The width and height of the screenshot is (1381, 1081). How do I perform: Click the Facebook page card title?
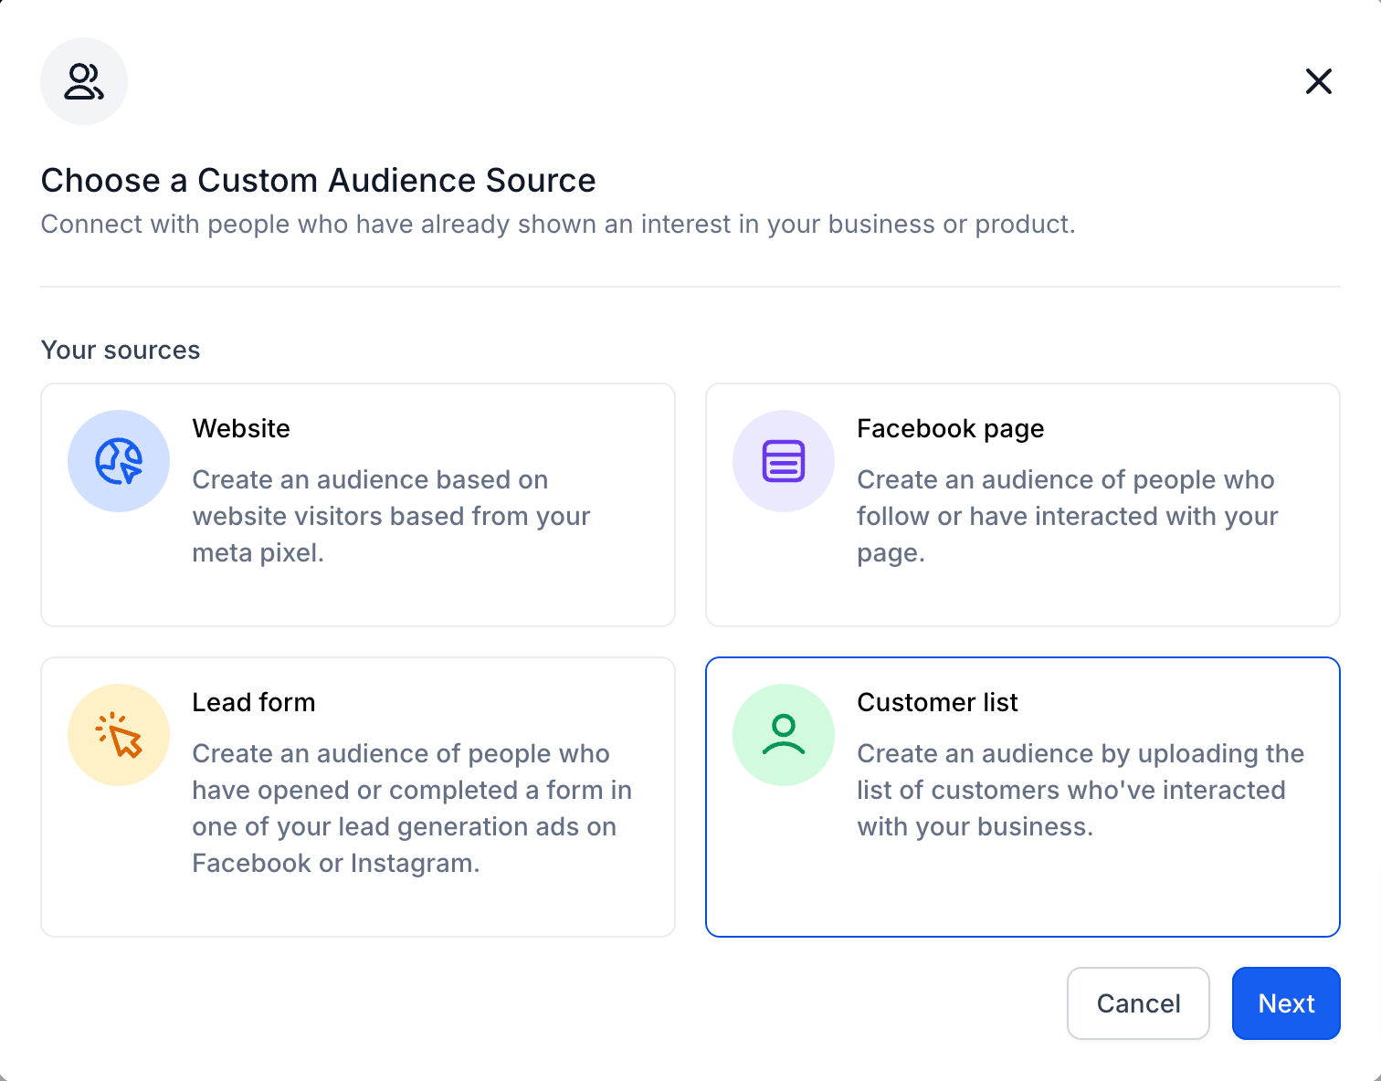pos(950,429)
